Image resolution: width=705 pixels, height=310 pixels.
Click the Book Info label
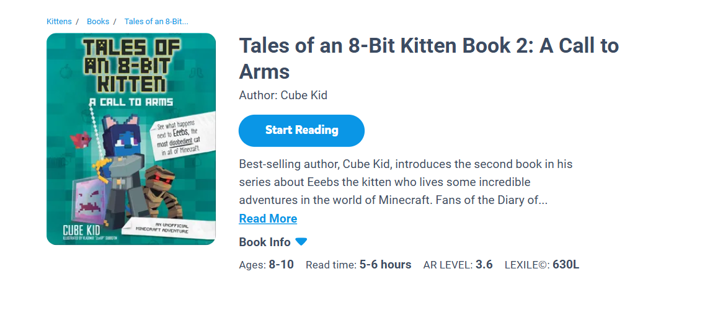pyautogui.click(x=265, y=242)
